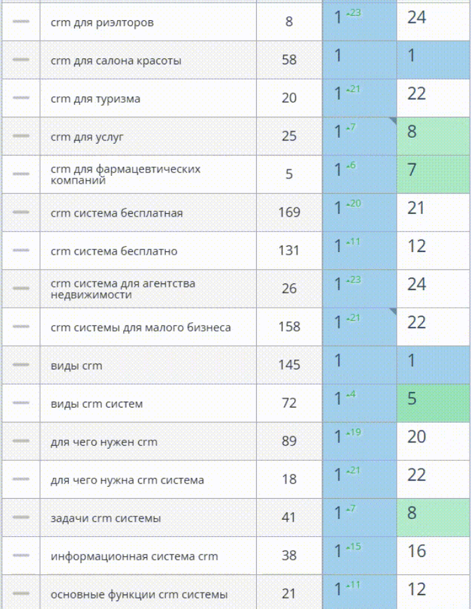Click the blue position cell for 'для чего нужна crm система'

tap(359, 478)
